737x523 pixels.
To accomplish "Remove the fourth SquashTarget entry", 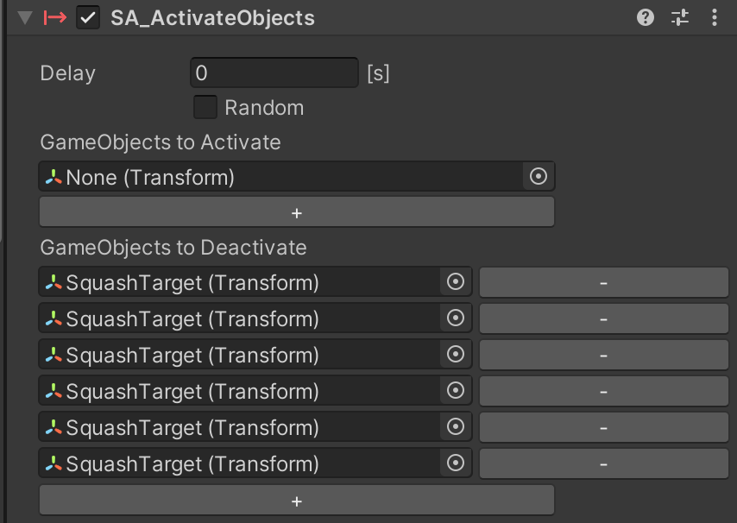I will (603, 391).
